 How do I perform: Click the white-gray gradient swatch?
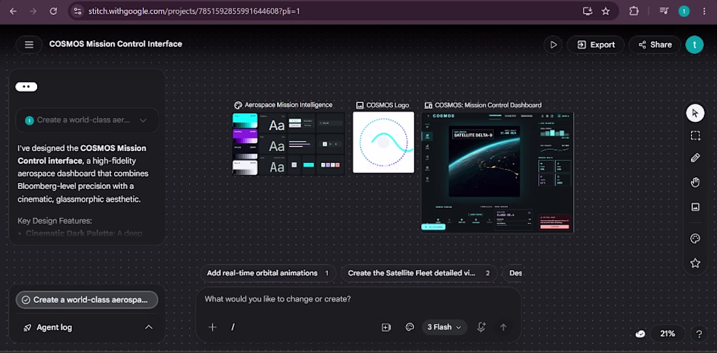click(246, 167)
